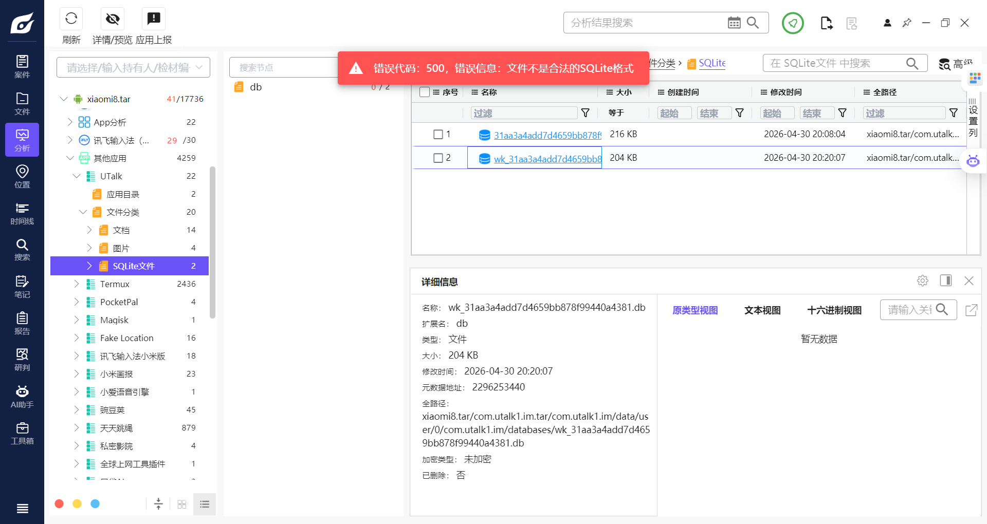Open detail panel settings gear icon

point(923,280)
